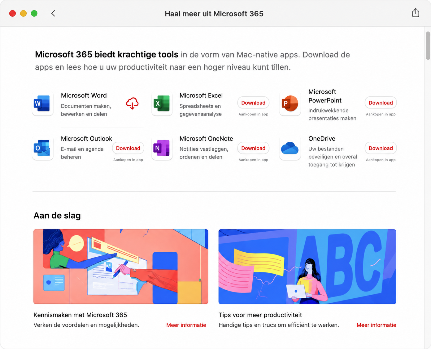Click the Microsoft Excel app icon
Screen dimensions: 431x349
(x=162, y=104)
